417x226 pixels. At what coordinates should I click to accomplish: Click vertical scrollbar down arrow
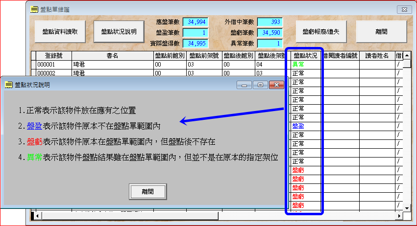coord(407,208)
